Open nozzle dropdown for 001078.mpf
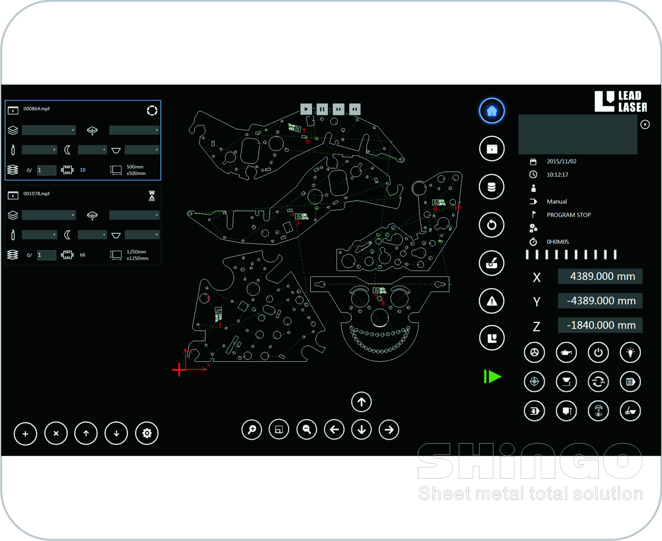 [142, 235]
